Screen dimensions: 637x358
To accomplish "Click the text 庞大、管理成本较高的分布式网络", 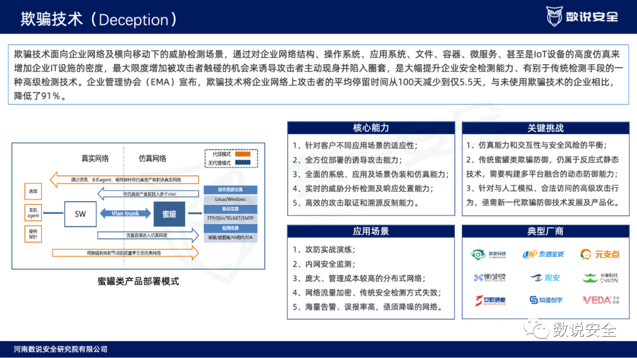I will pos(363,278).
